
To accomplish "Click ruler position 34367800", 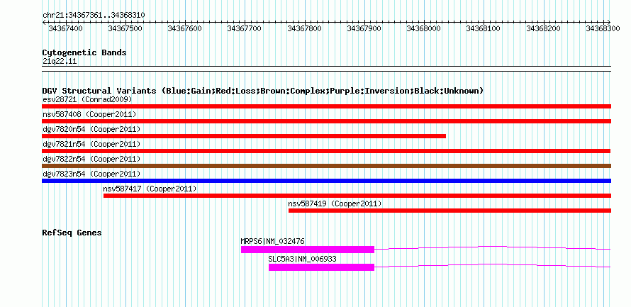I will point(305,28).
